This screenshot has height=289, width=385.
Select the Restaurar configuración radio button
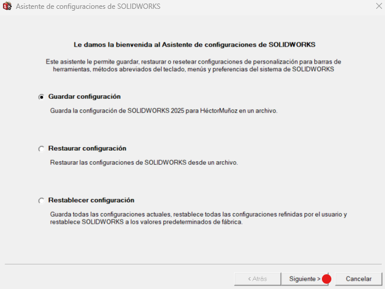[41, 149]
